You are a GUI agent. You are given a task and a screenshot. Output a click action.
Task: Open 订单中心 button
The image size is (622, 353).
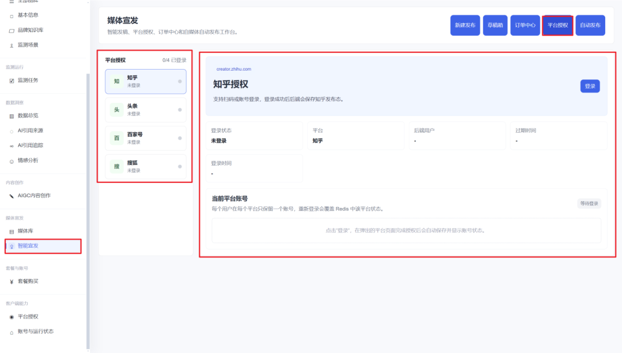(x=525, y=25)
